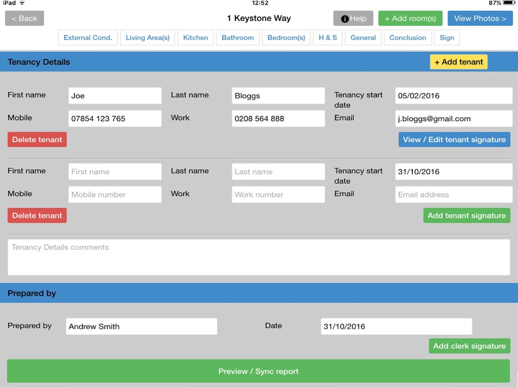Image resolution: width=518 pixels, height=388 pixels.
Task: Go to the Kitchen tab
Action: click(195, 38)
